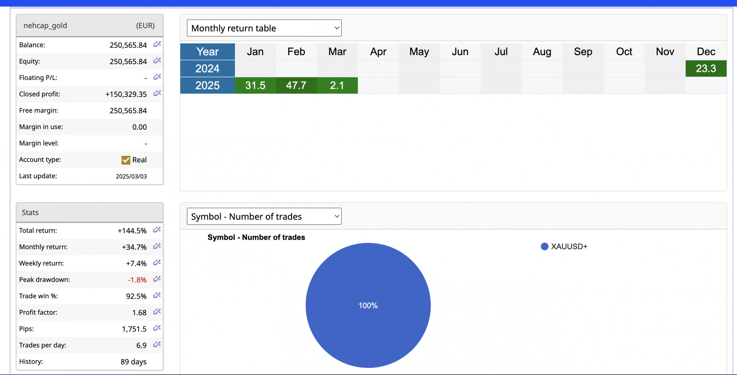Click chart icon next to Profit factor
The width and height of the screenshot is (737, 375).
157,311
